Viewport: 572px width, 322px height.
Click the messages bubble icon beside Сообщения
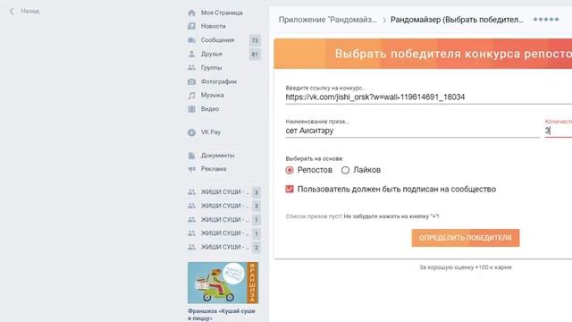click(x=191, y=40)
